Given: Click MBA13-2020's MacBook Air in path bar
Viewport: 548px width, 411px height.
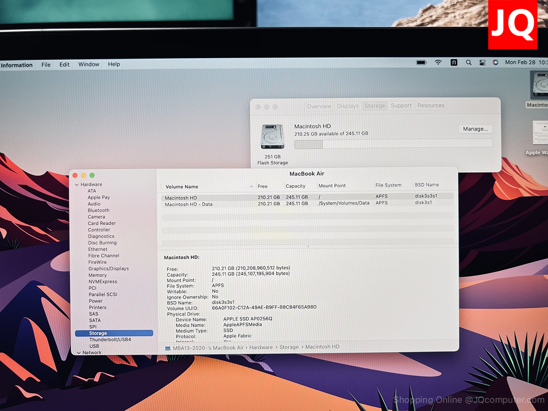Looking at the screenshot, I should point(208,348).
